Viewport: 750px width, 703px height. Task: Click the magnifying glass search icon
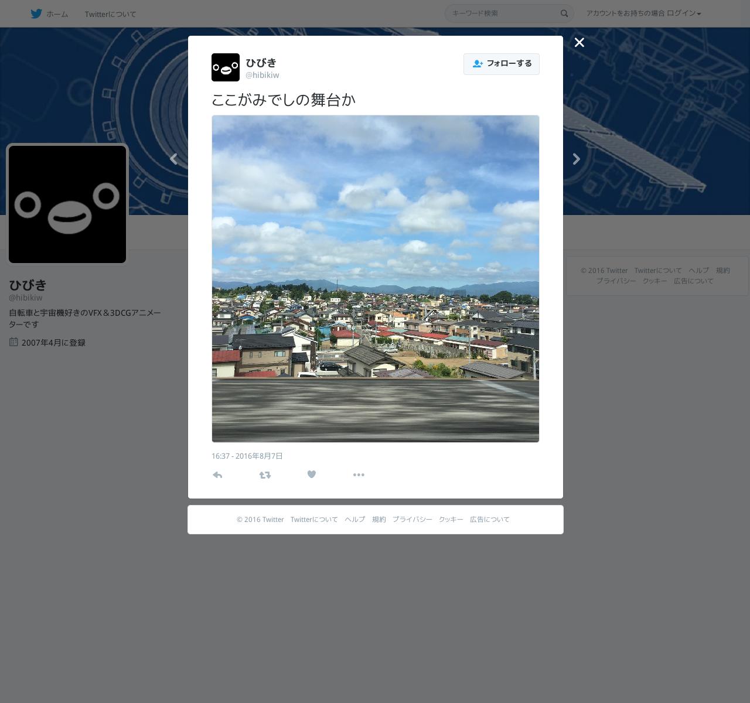click(x=564, y=13)
